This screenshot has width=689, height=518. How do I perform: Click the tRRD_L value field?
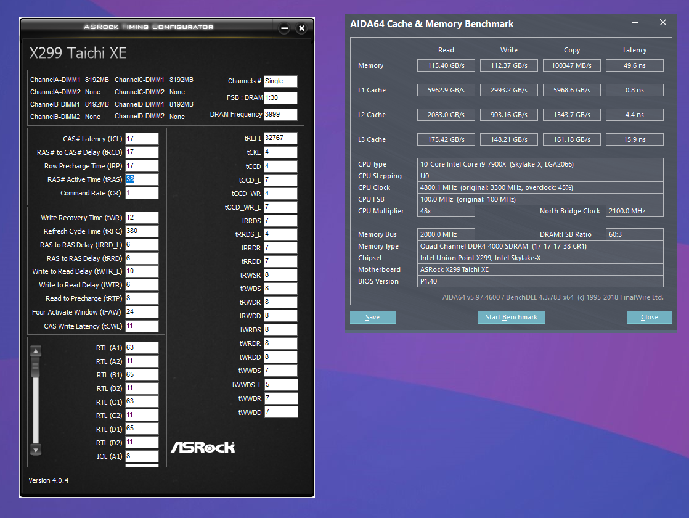tap(142, 245)
